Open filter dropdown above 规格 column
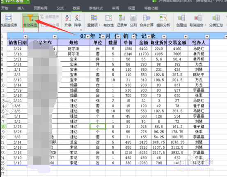The width and height of the screenshot is (227, 177). tap(87, 37)
